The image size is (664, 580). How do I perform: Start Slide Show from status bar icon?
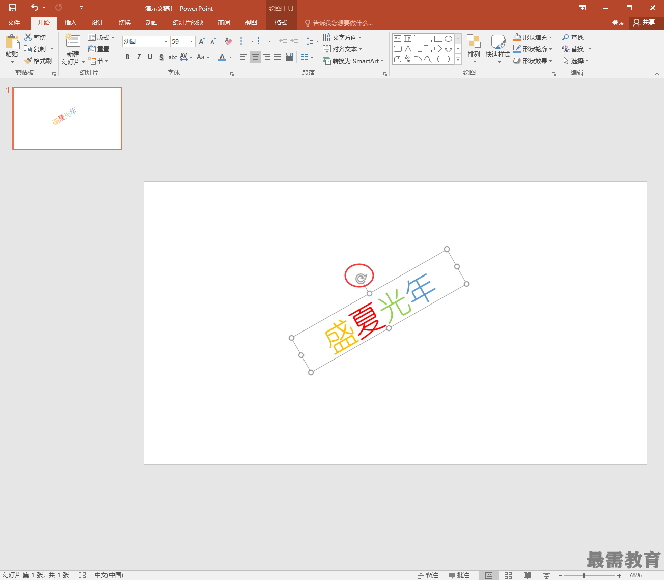tap(546, 575)
